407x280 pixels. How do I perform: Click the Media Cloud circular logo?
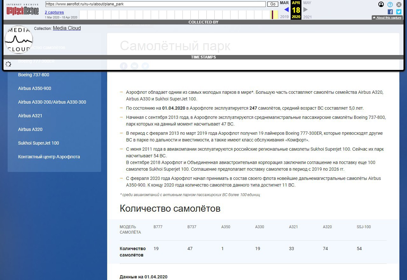[19, 39]
